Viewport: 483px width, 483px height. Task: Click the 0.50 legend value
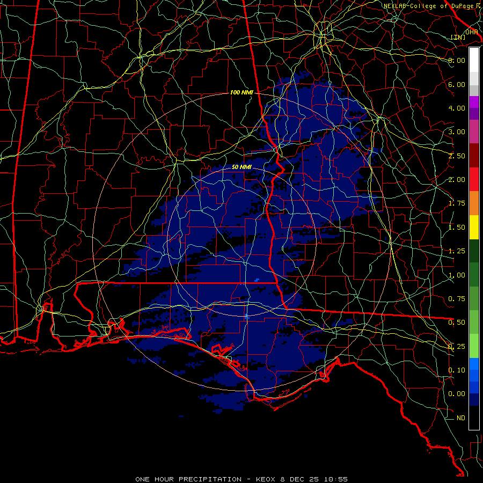(x=457, y=323)
